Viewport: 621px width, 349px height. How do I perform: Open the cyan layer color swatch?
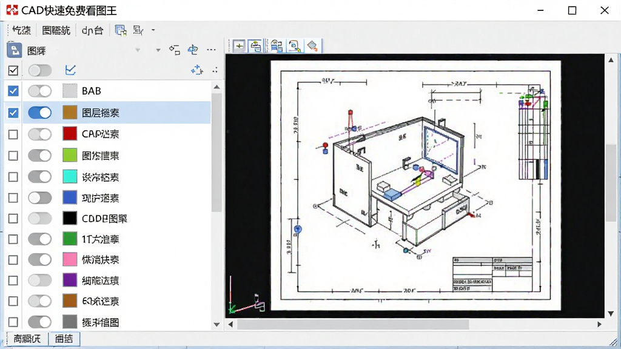click(70, 176)
